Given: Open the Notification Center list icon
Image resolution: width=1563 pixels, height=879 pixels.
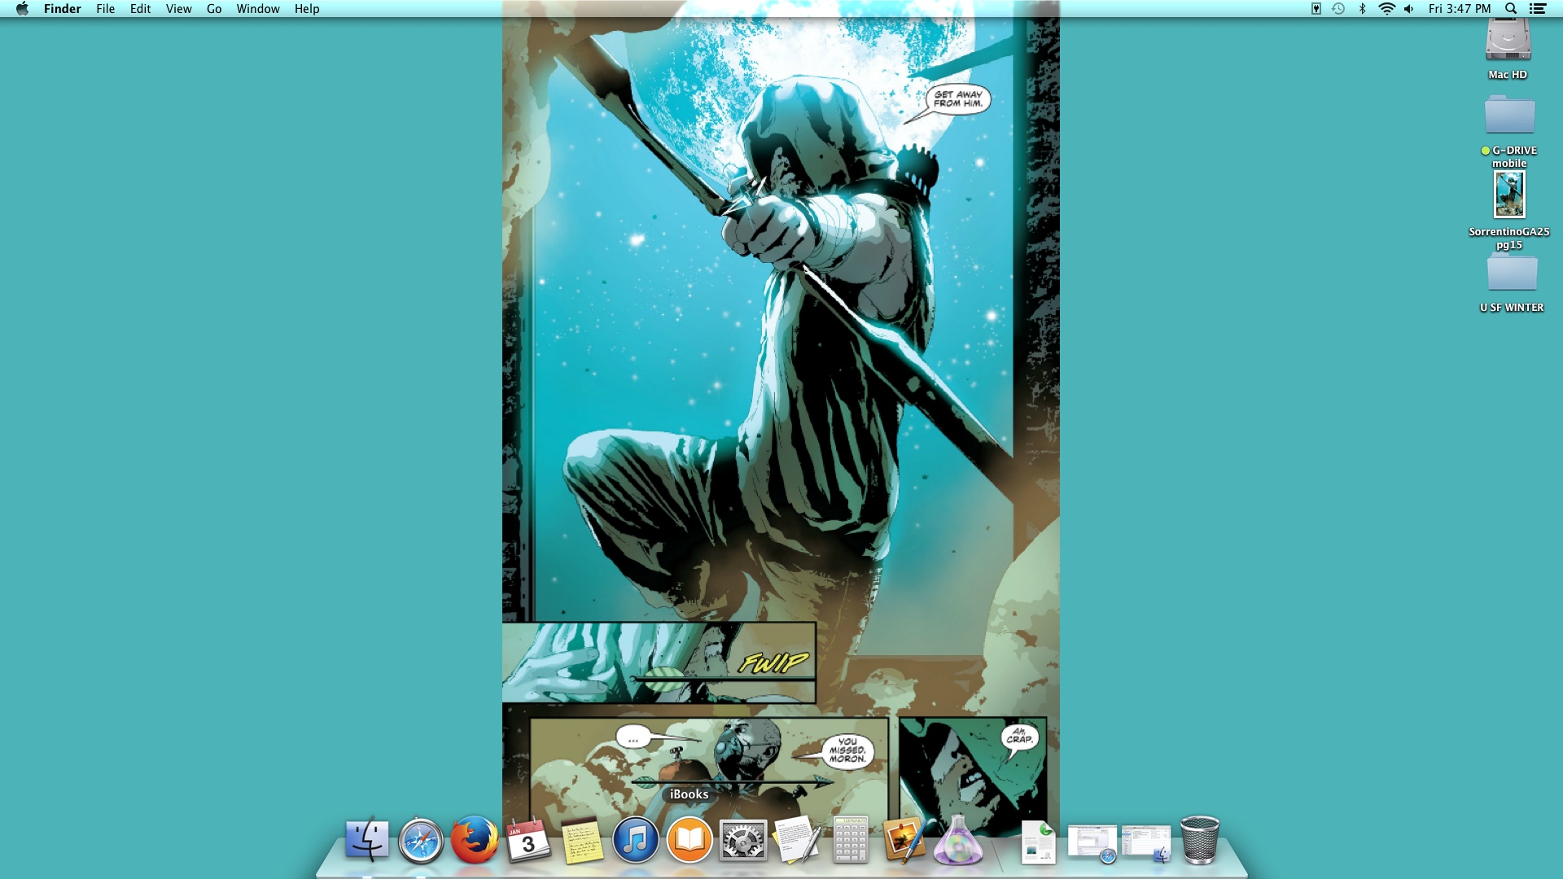Looking at the screenshot, I should click(x=1538, y=9).
